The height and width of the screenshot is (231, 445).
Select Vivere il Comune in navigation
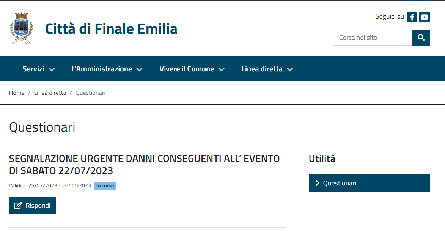(187, 69)
